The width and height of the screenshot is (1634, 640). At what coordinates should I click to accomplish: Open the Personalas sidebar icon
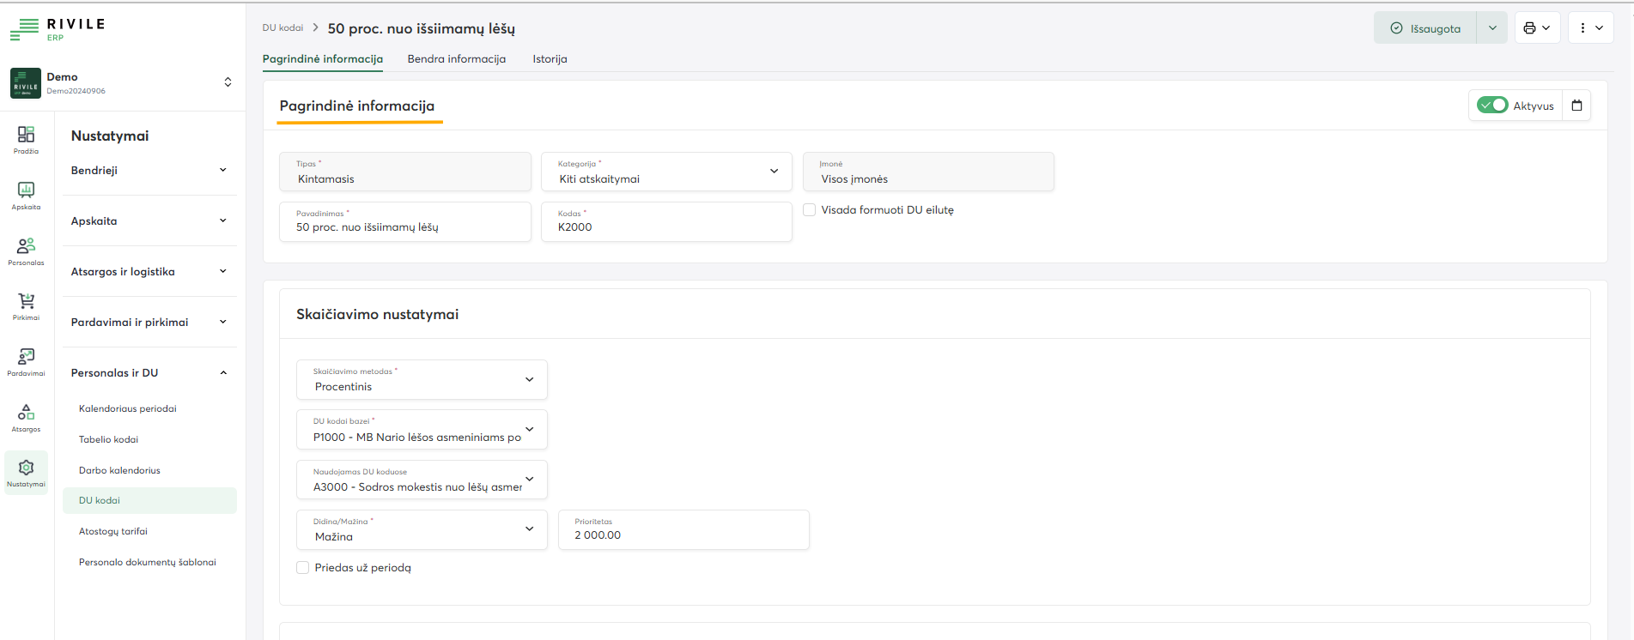click(26, 251)
